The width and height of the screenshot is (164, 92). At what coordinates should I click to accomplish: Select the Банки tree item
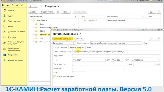pyautogui.click(x=42, y=24)
